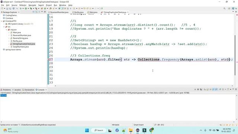Switch to the Javadoc view tab
The height and width of the screenshot is (134, 238).
pos(17,90)
